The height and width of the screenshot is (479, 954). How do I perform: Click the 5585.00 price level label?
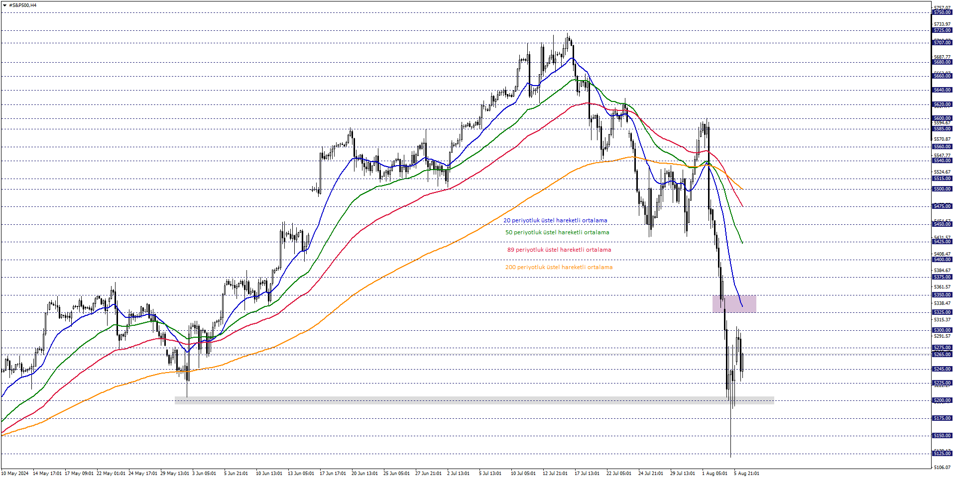pos(942,129)
